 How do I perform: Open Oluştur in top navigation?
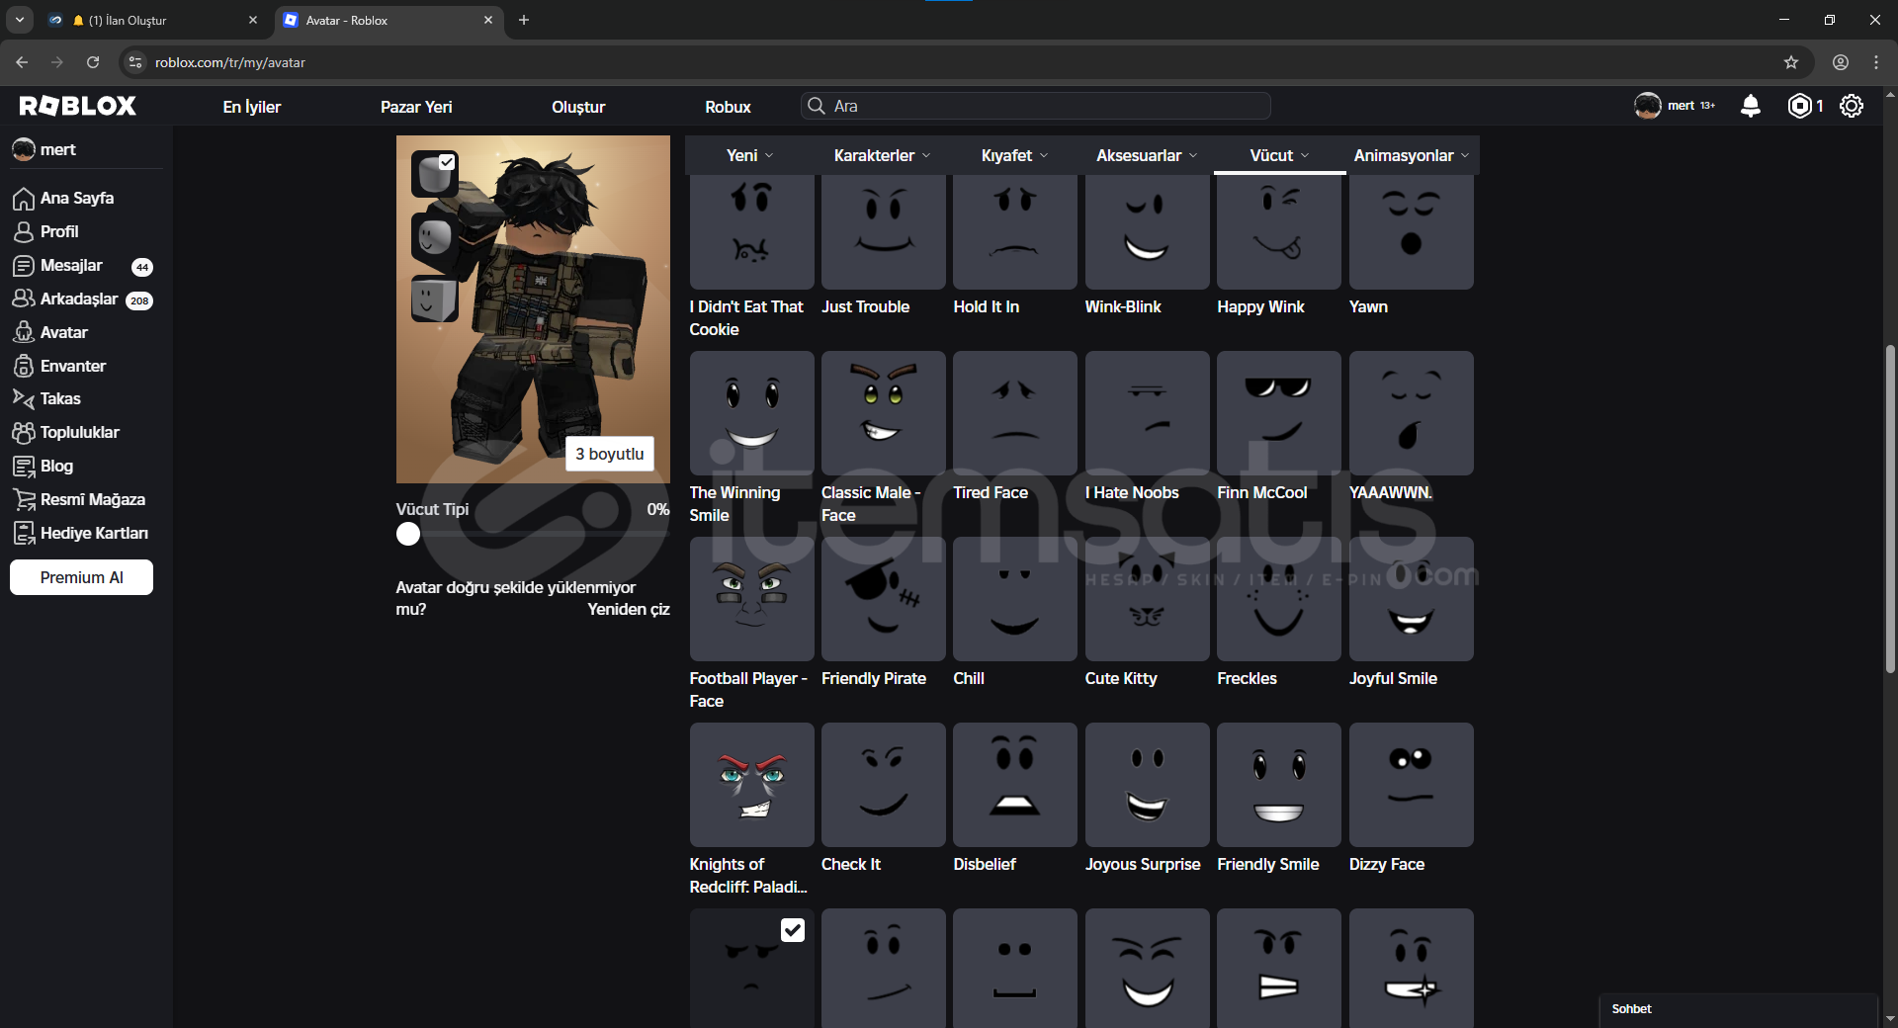[x=578, y=107]
